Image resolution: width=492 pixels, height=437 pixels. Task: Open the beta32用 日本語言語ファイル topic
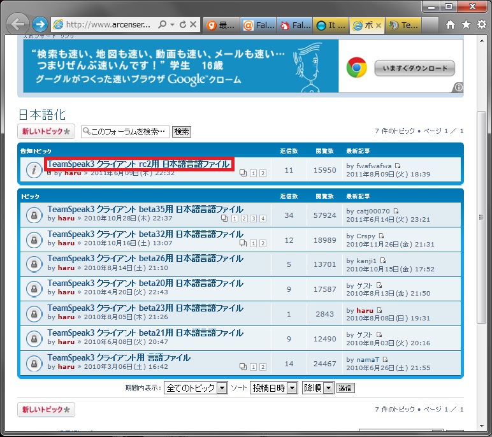point(145,234)
